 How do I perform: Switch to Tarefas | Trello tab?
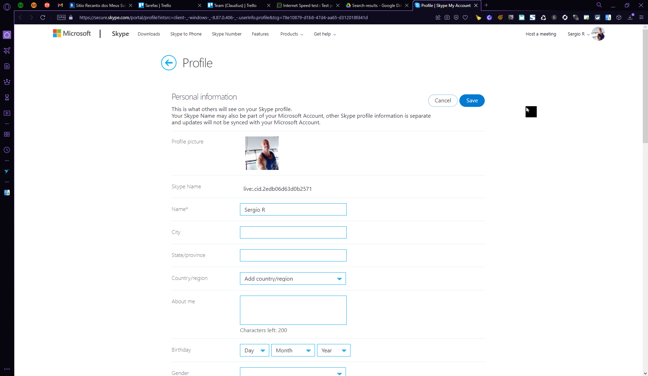point(170,5)
